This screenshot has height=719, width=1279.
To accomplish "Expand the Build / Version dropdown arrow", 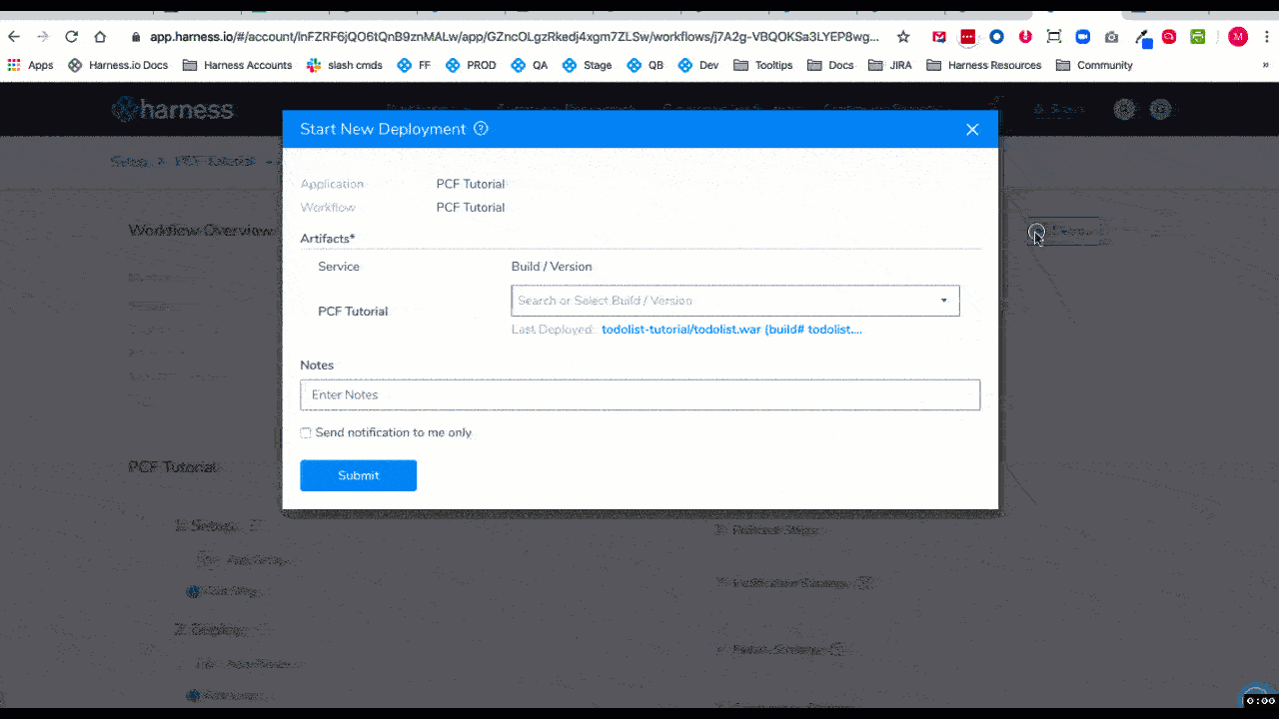I will tap(943, 301).
